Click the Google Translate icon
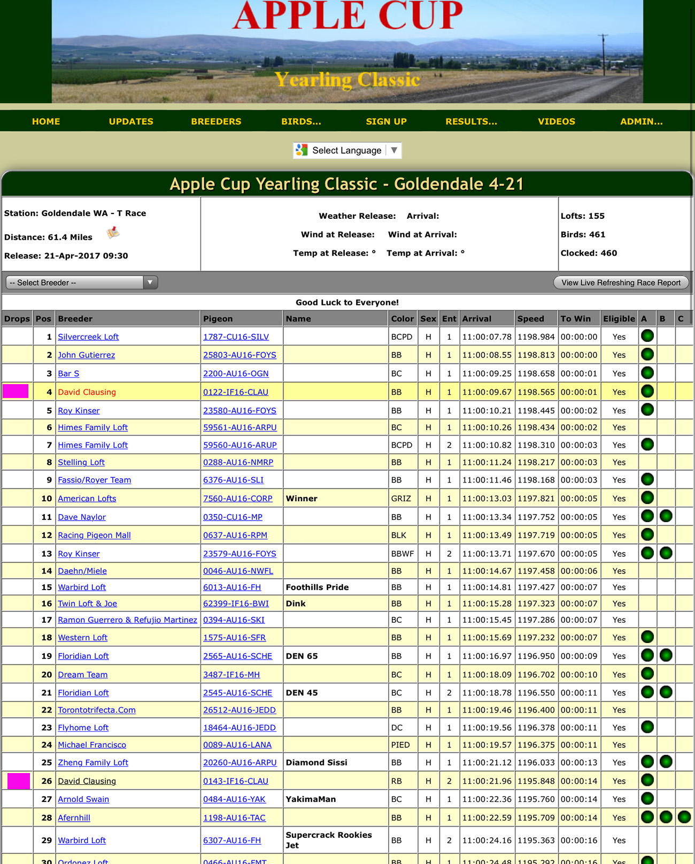 pos(302,150)
